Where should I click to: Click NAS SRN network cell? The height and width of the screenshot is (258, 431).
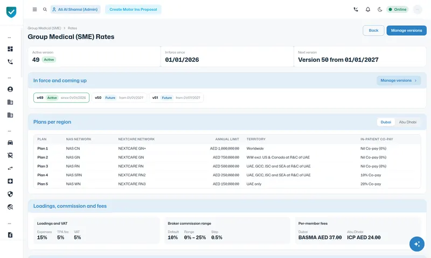[74, 175]
